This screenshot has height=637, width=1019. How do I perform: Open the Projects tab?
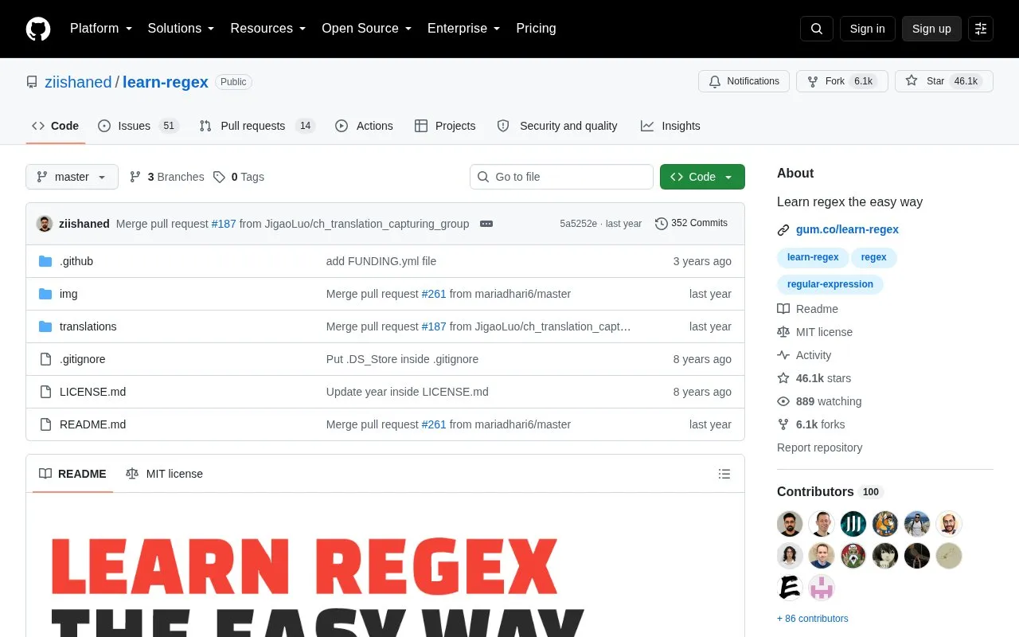tap(445, 126)
